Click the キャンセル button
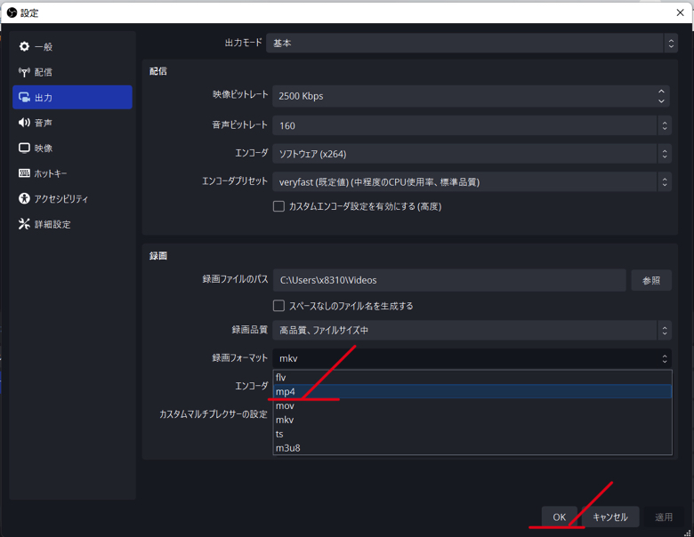 tap(609, 517)
